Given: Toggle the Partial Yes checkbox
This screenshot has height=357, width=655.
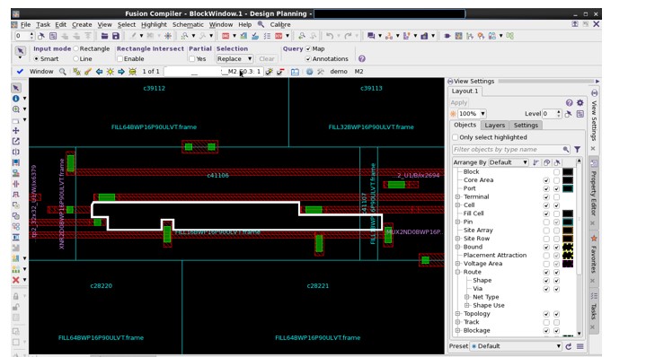Looking at the screenshot, I should click(x=191, y=59).
